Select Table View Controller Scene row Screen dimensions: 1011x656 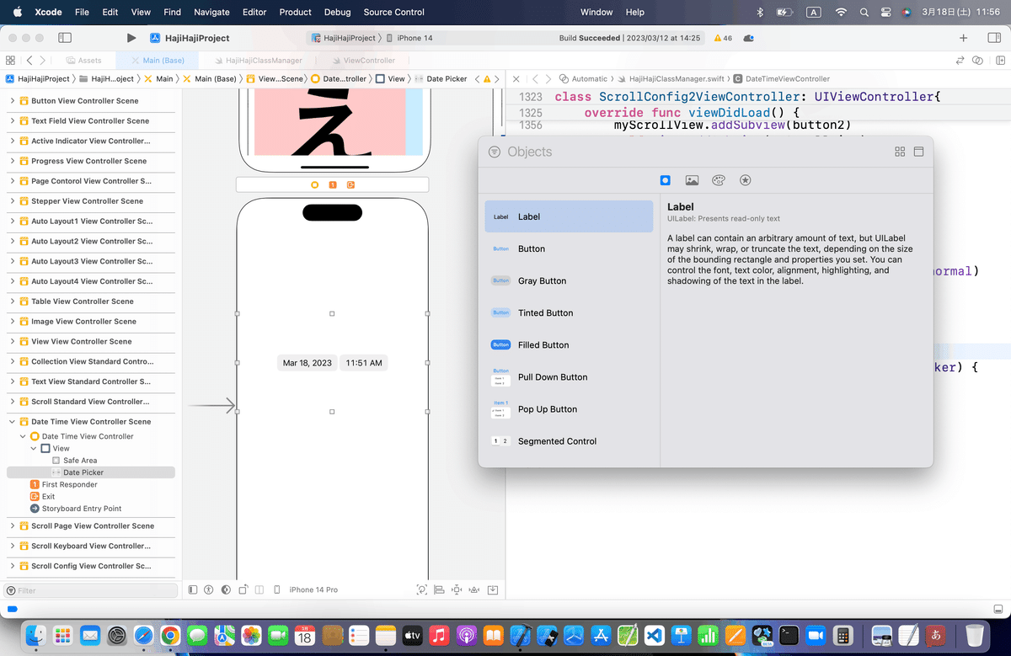pos(91,301)
